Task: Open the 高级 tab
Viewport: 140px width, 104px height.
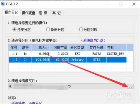Action: tap(43, 13)
